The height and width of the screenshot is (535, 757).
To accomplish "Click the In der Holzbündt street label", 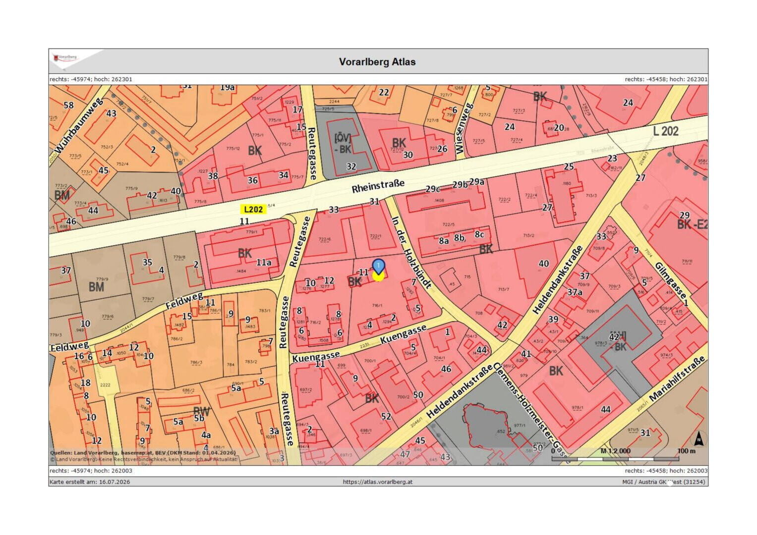I will coord(410,253).
